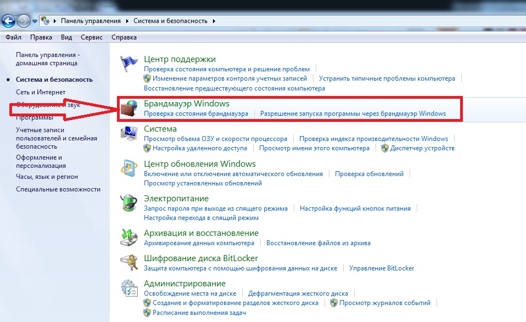The width and height of the screenshot is (526, 322).
Task: Click Панель управления in the address breadcrumb
Action: (91, 21)
